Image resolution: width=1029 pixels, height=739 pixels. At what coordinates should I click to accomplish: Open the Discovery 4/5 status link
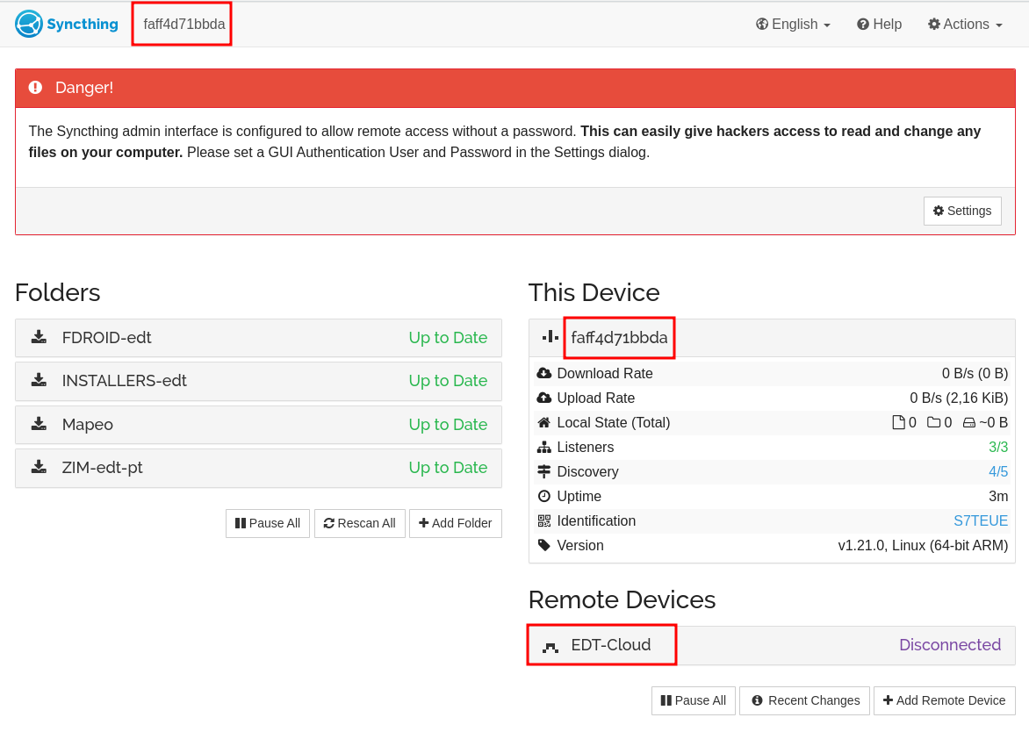pyautogui.click(x=997, y=471)
